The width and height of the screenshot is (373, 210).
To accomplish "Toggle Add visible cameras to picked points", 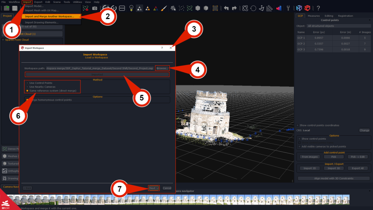I will [299, 147].
